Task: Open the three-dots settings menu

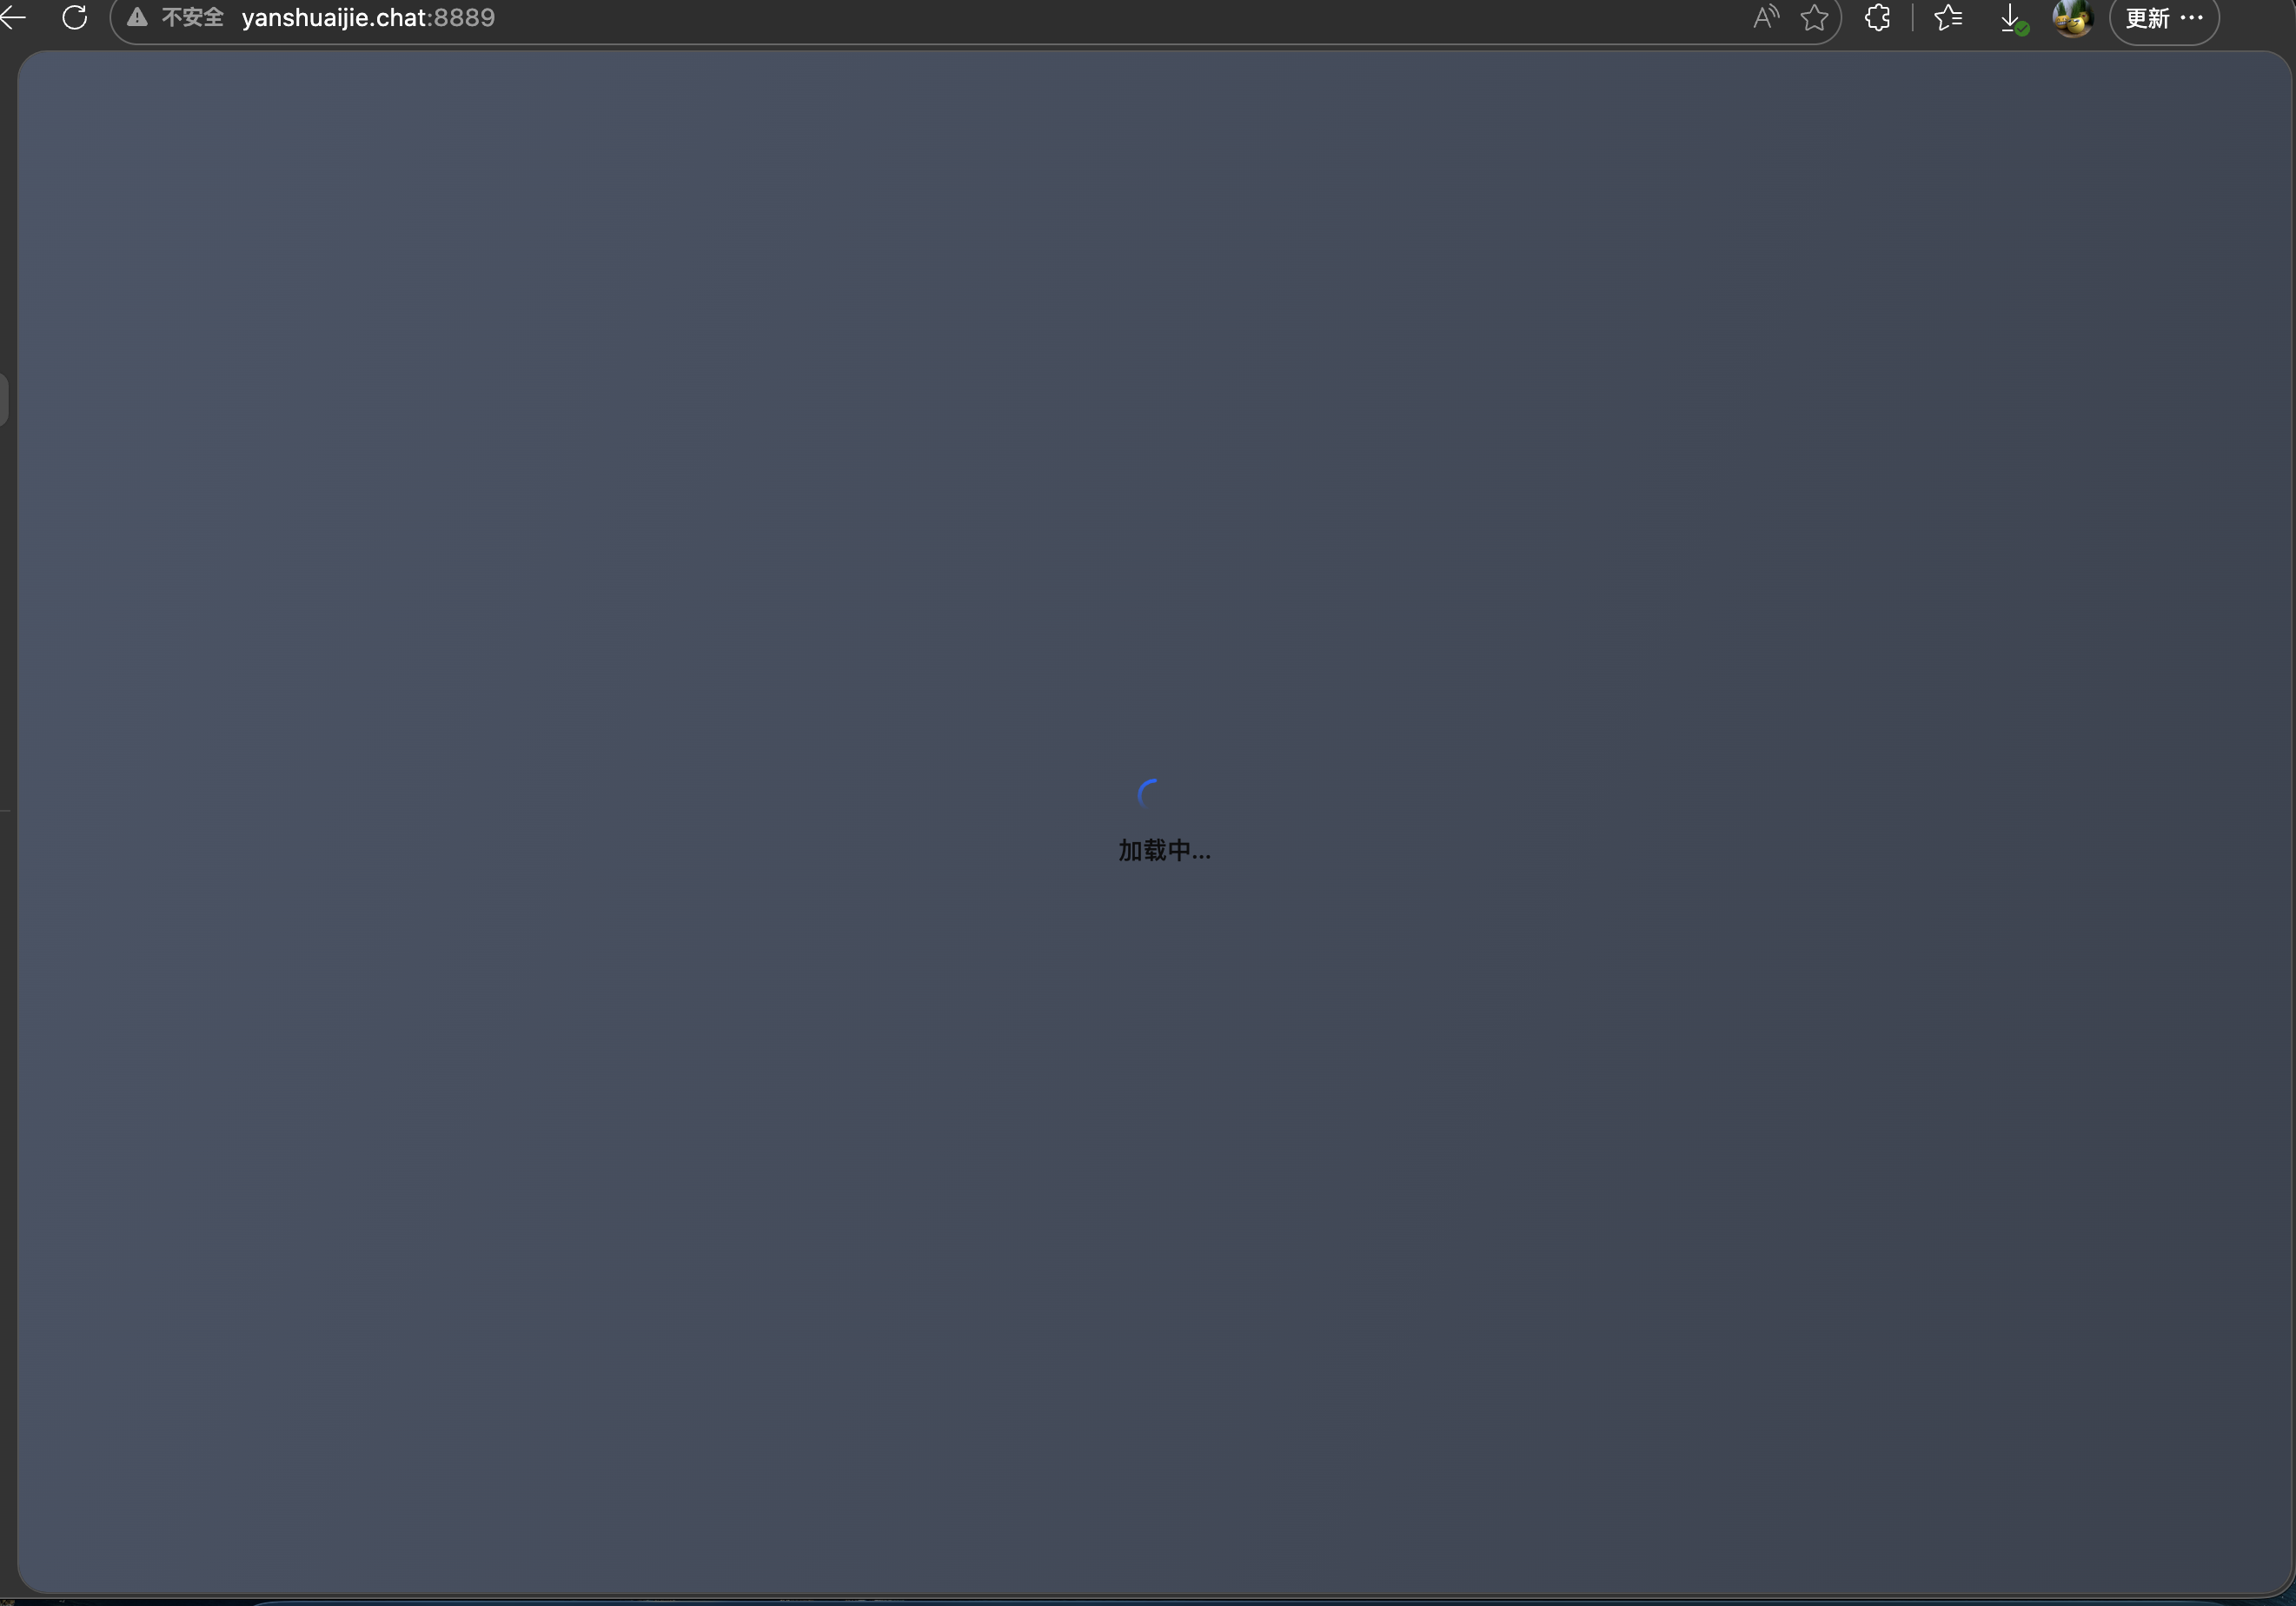Action: (2191, 18)
